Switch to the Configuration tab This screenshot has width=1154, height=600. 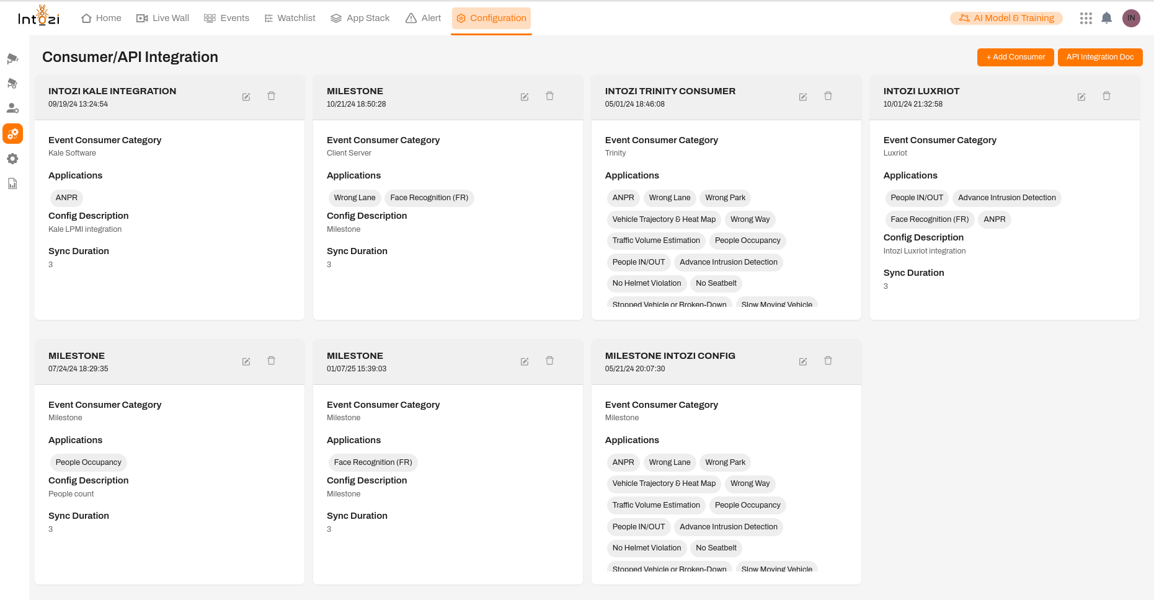pos(491,18)
